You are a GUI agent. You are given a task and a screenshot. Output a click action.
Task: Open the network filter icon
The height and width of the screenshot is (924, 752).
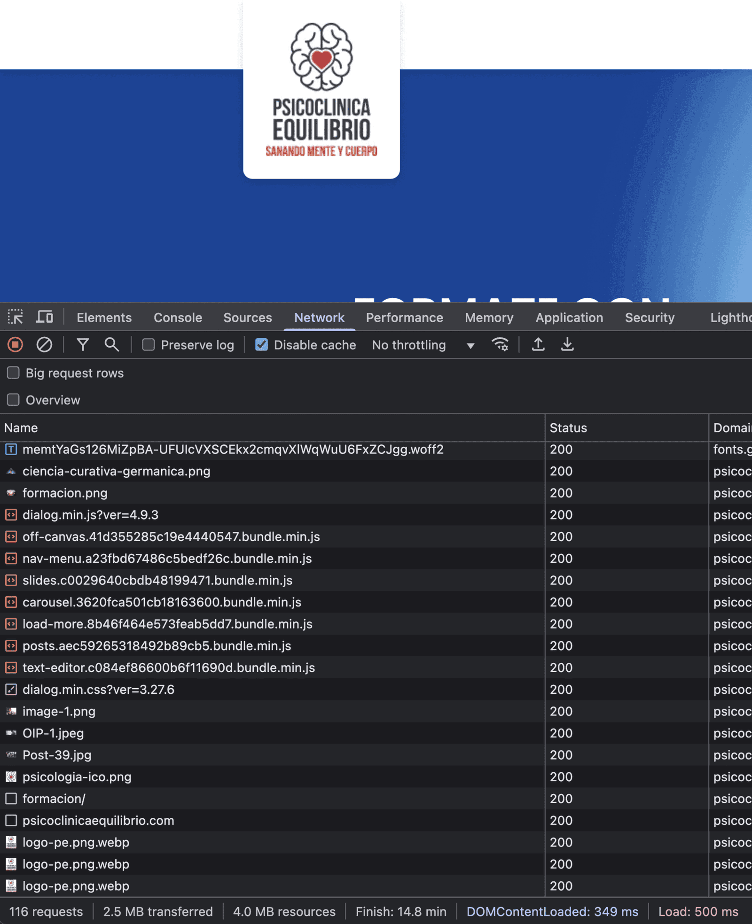coord(83,345)
